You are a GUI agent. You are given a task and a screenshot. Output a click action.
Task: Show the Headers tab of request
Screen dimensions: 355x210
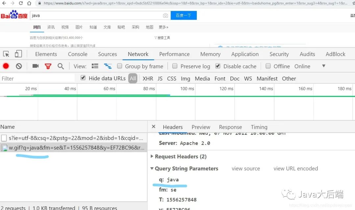[173, 127]
